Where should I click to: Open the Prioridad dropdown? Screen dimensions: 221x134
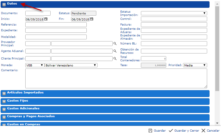pos(195,65)
